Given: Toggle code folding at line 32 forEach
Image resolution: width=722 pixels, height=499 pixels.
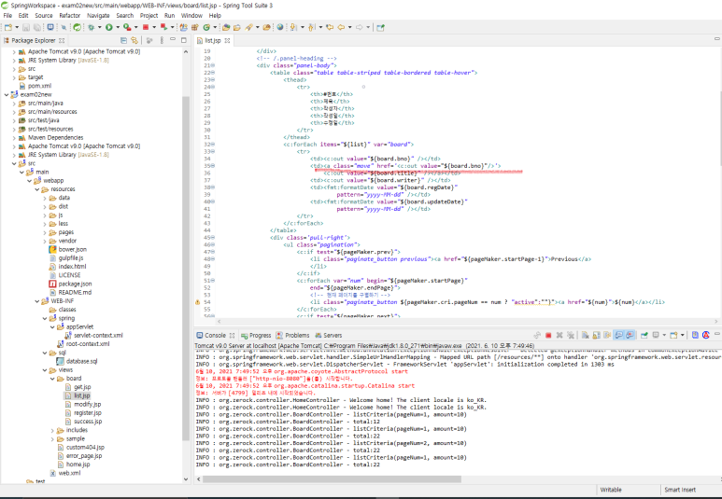Looking at the screenshot, I should pos(213,145).
